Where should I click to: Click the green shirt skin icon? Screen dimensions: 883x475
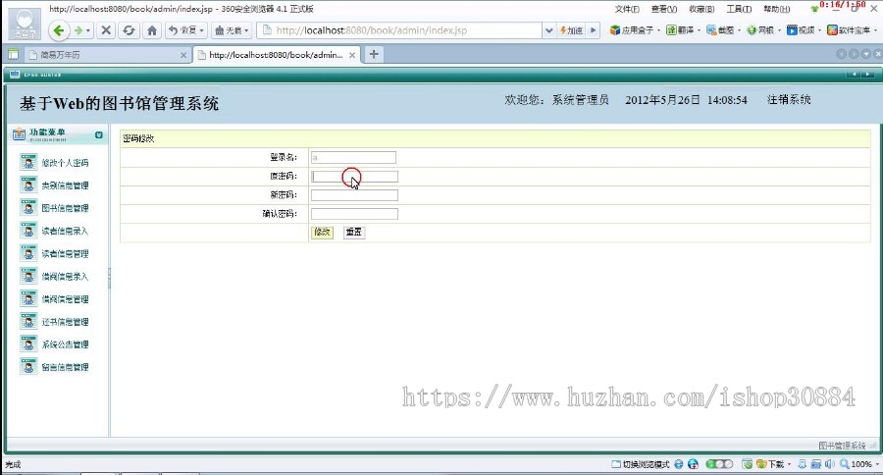[x=814, y=9]
